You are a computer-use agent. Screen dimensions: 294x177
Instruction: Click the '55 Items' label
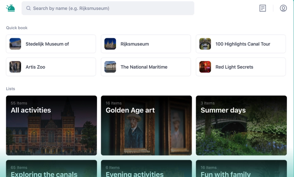19,103
